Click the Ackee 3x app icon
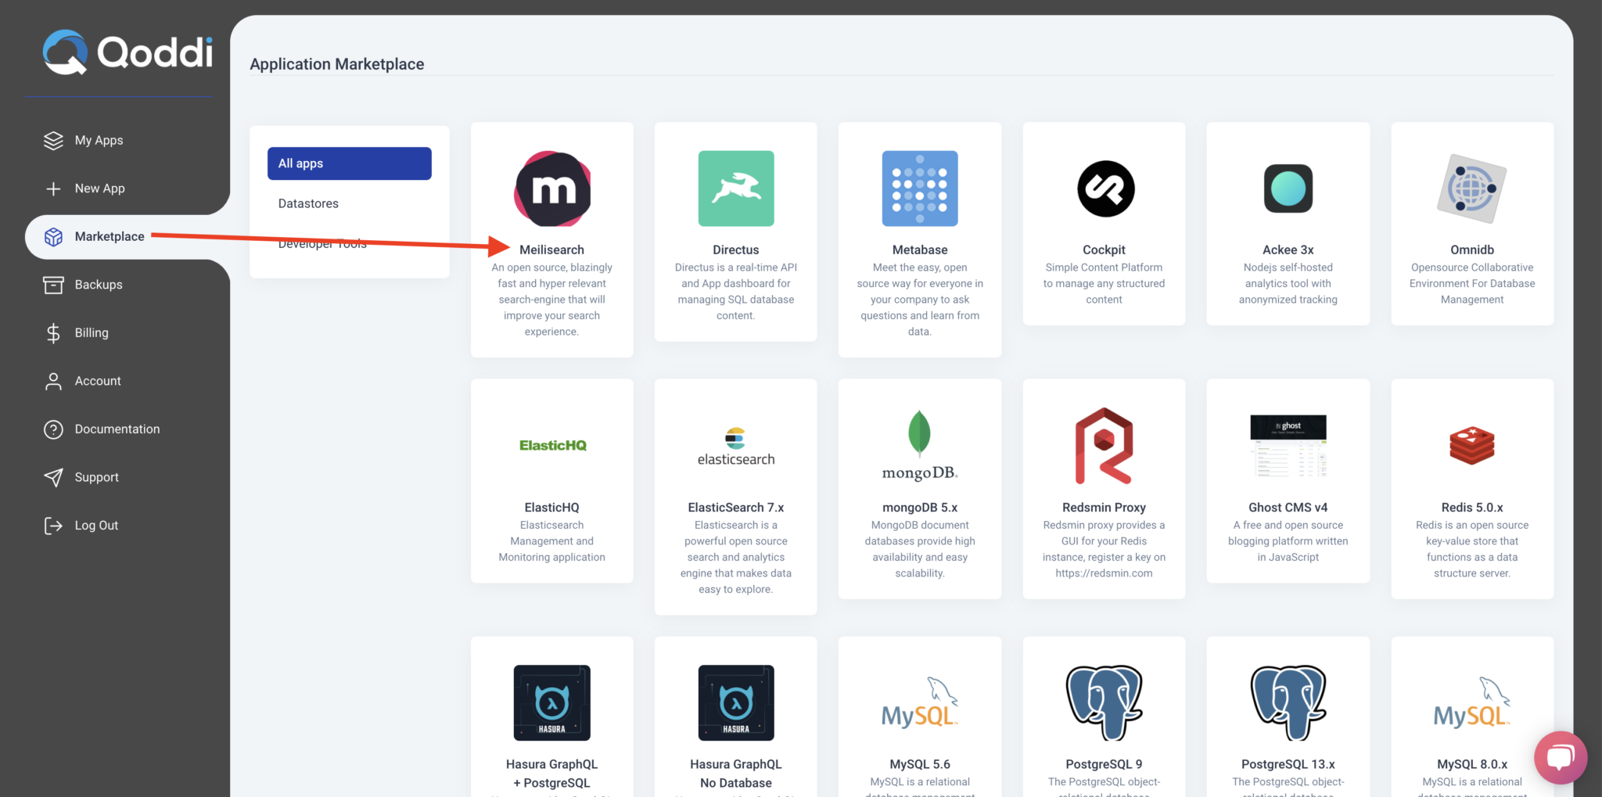The height and width of the screenshot is (797, 1602). click(1288, 188)
